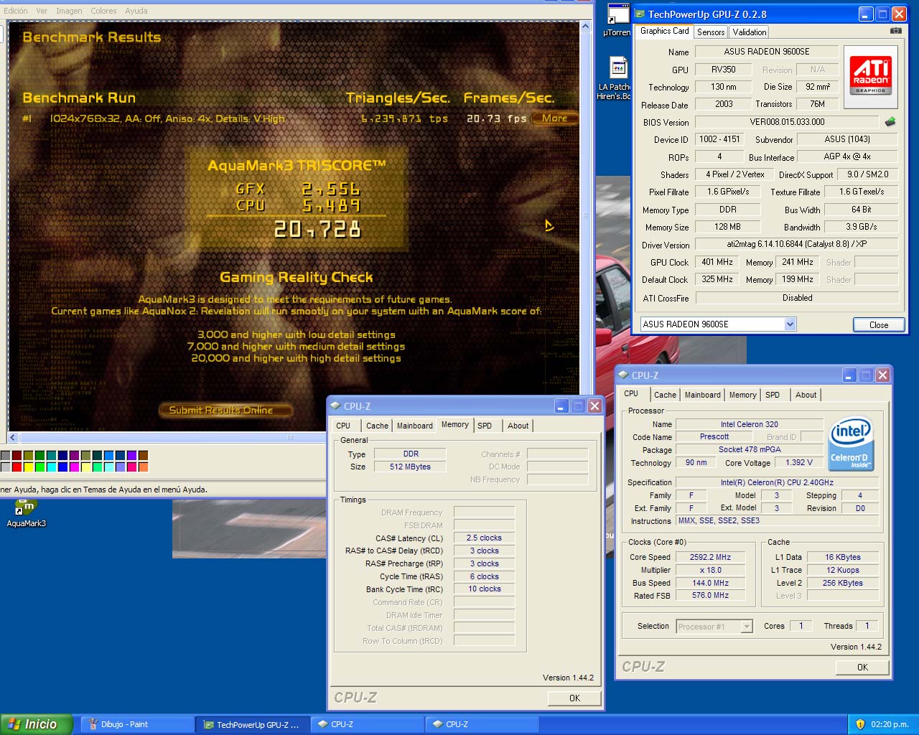Open the Edición menu in Paint
Screen dimensions: 919x735
coord(15,11)
